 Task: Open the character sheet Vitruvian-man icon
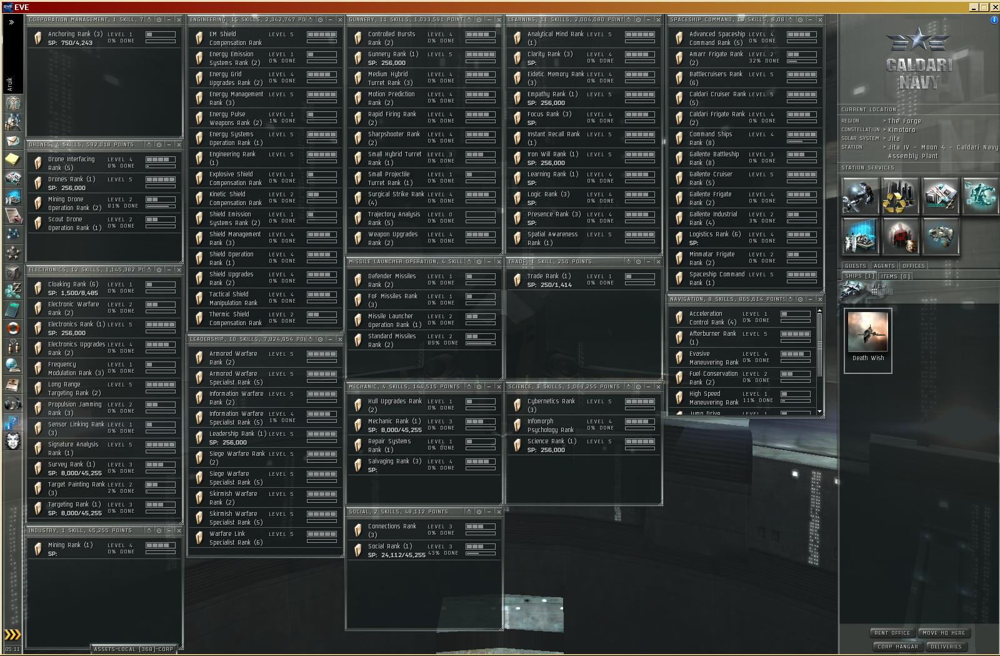click(12, 103)
